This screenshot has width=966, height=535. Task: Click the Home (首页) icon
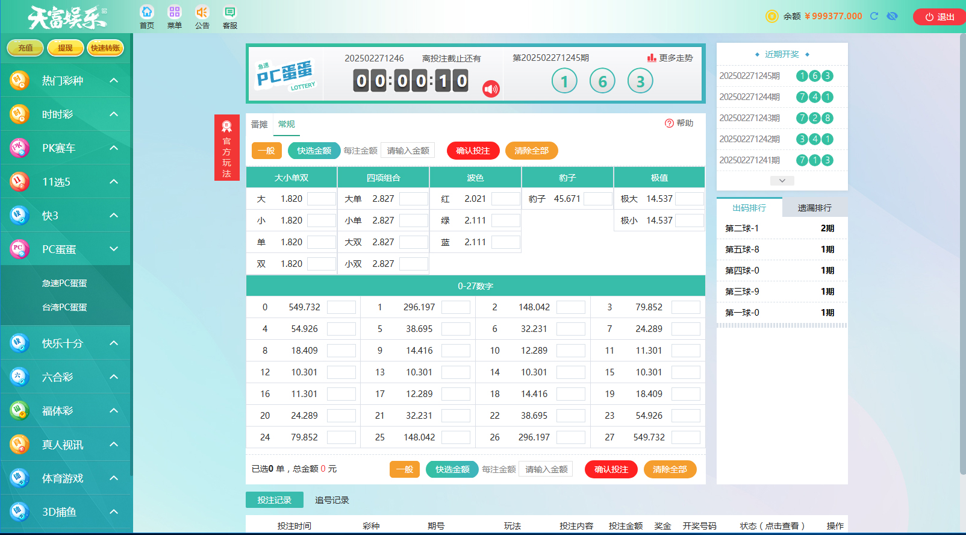(146, 13)
